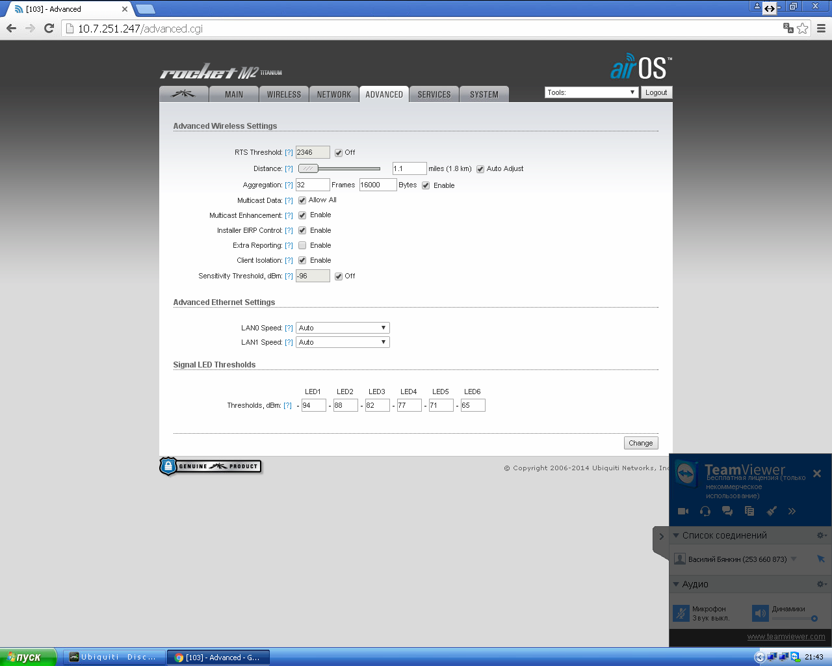Open a new Chrome tab
Screen dimensions: 832x666
[145, 9]
